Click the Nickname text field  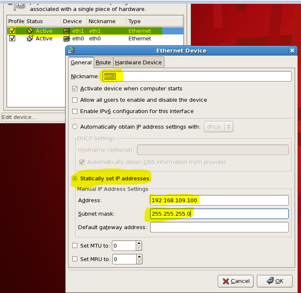[197, 77]
